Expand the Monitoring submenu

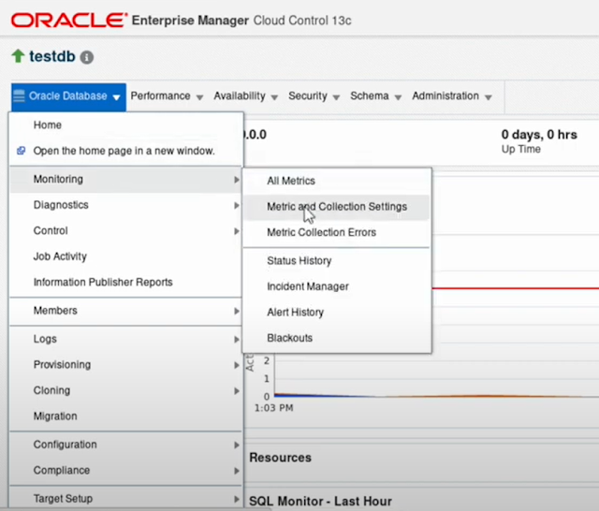click(126, 179)
